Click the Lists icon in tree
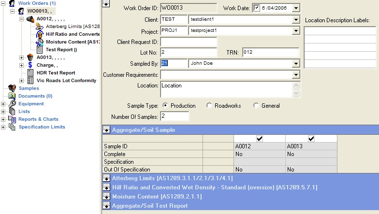 point(12,111)
